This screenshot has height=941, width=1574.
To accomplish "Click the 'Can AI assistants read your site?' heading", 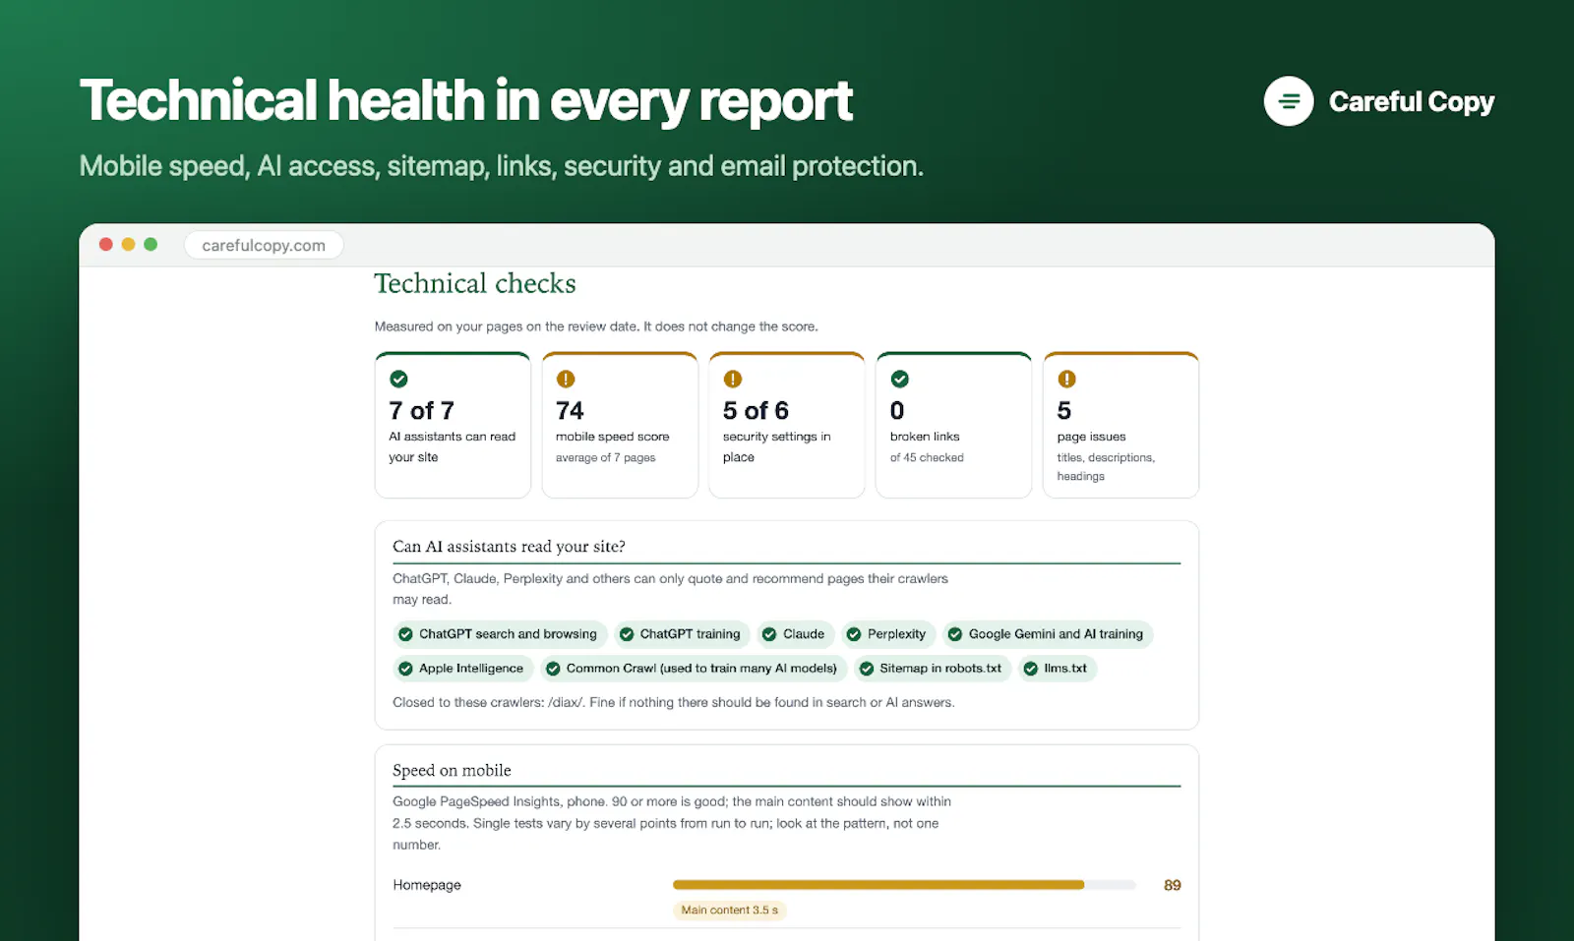I will point(509,547).
